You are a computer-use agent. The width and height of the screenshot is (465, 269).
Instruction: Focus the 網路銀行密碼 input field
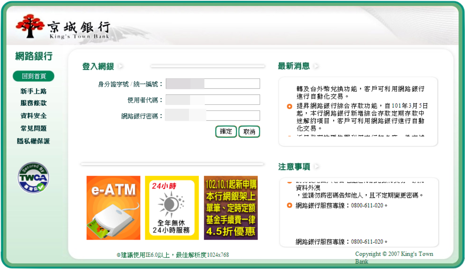click(x=213, y=116)
